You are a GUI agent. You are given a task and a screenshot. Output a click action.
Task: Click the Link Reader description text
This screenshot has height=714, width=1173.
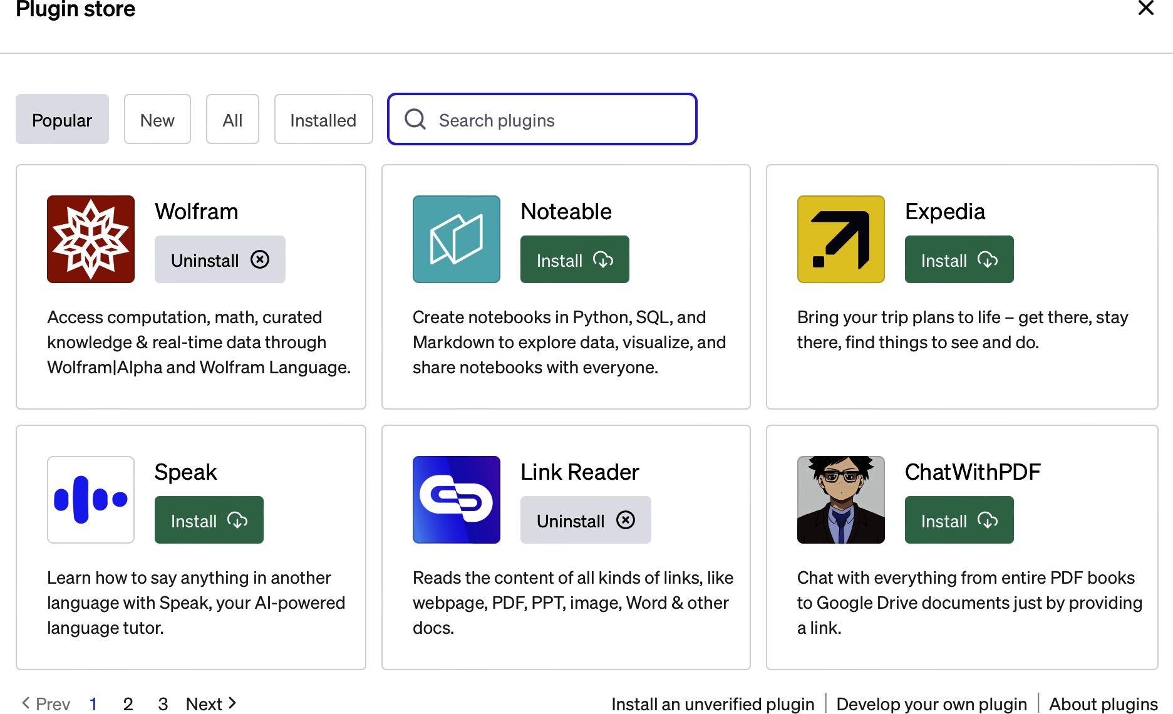pos(573,603)
